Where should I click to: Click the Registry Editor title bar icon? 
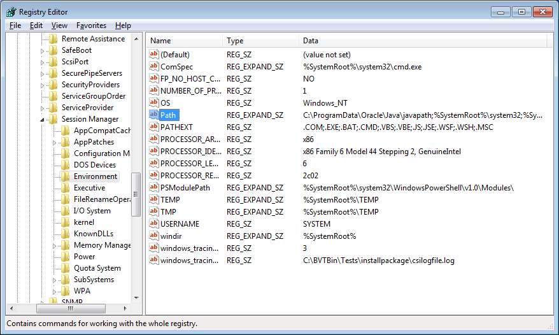pyautogui.click(x=11, y=11)
